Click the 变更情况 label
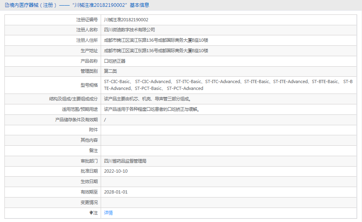 pos(89,202)
